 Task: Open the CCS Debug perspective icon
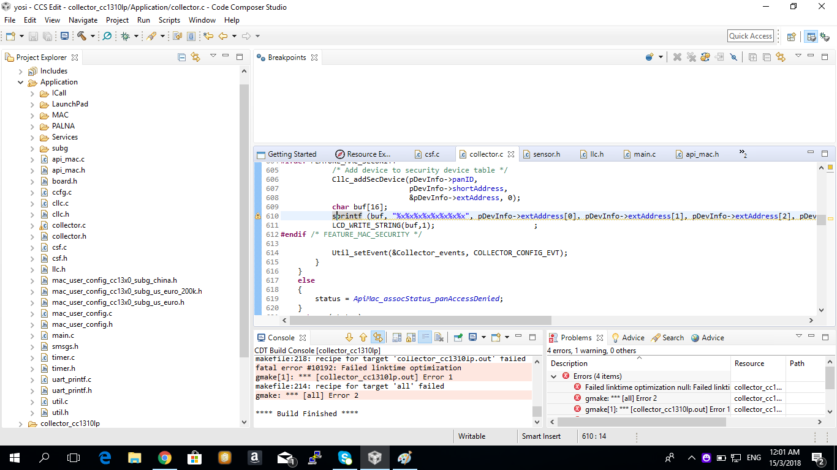pyautogui.click(x=825, y=36)
